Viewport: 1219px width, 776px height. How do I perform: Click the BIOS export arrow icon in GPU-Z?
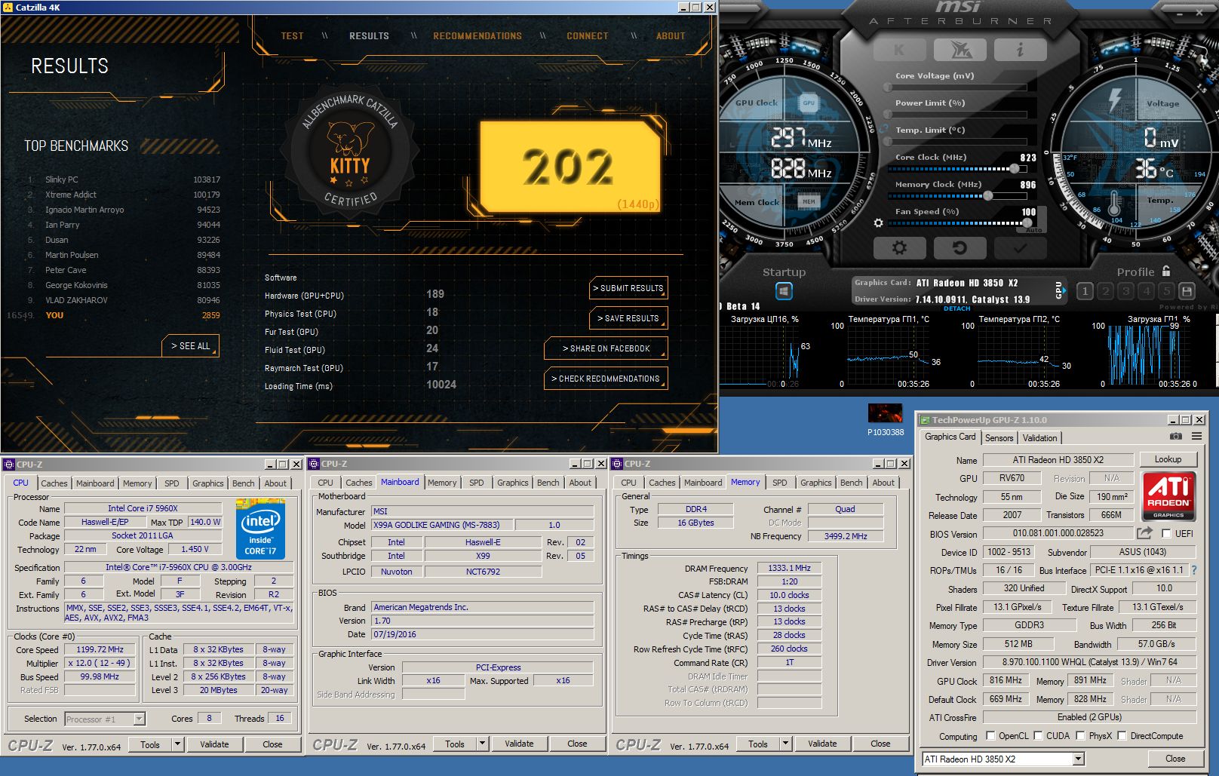tap(1144, 533)
